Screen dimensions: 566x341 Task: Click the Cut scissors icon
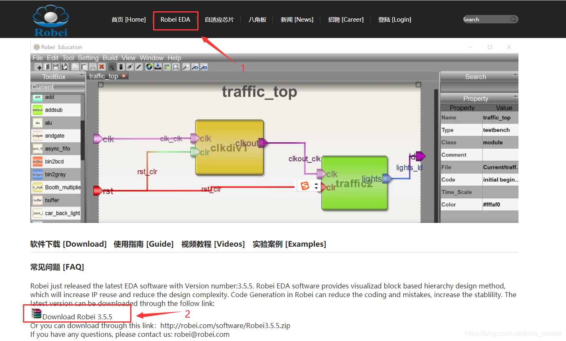[93, 67]
